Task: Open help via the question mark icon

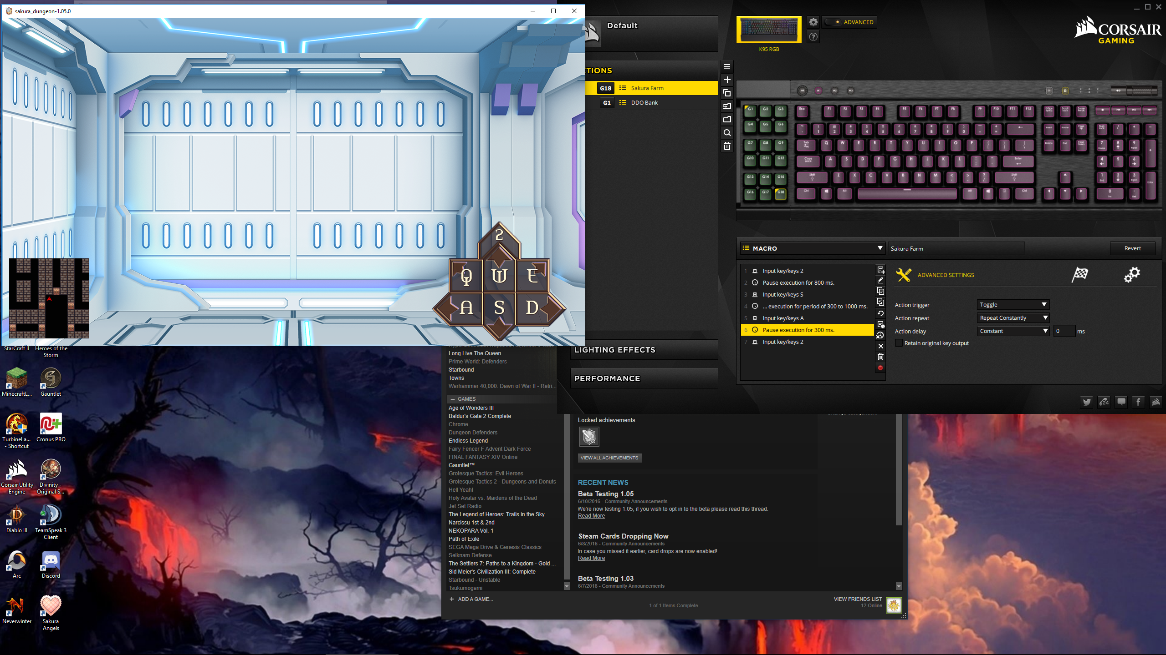Action: [813, 37]
